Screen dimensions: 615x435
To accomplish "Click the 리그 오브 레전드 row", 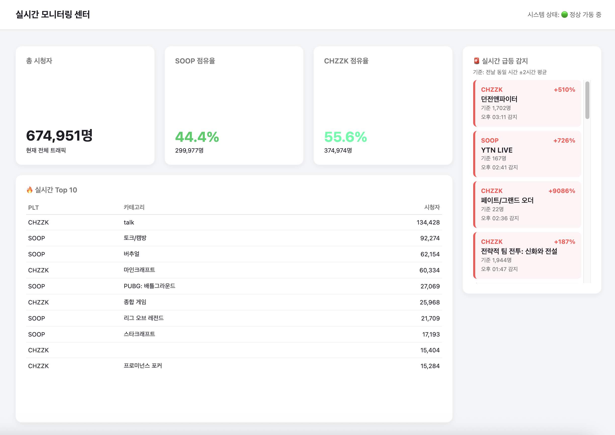I will [x=234, y=318].
